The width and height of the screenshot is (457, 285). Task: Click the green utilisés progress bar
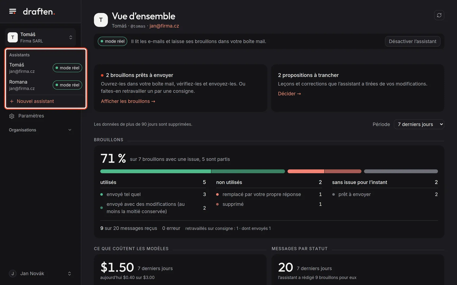pos(192,171)
